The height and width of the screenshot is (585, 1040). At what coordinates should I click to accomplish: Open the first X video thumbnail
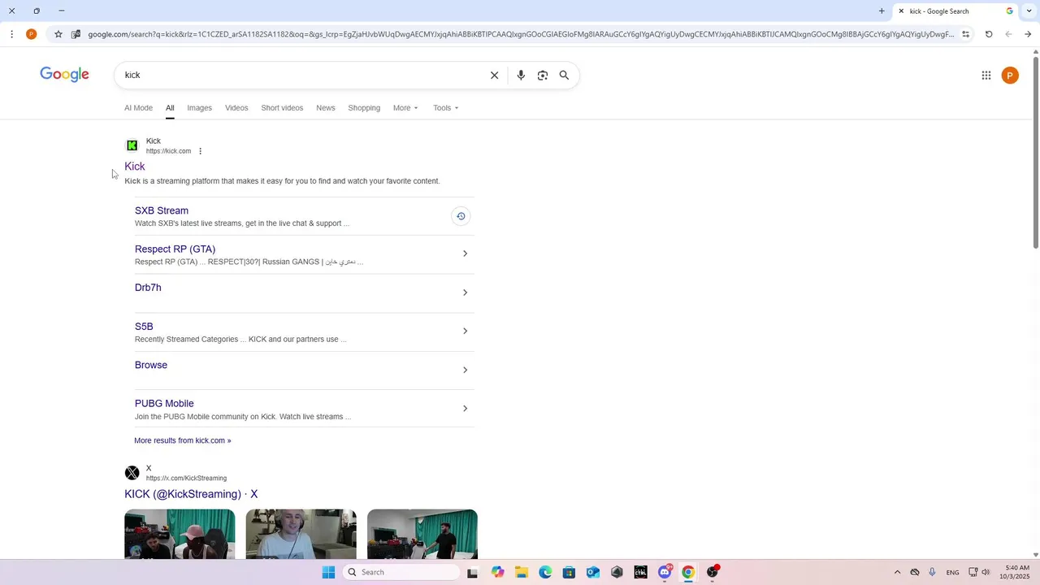point(180,534)
